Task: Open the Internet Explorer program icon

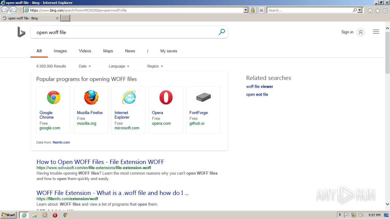Action: pyautogui.click(x=129, y=98)
